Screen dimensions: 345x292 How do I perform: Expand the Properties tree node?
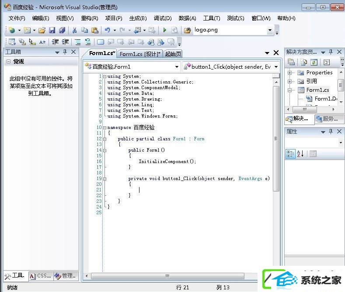click(289, 73)
